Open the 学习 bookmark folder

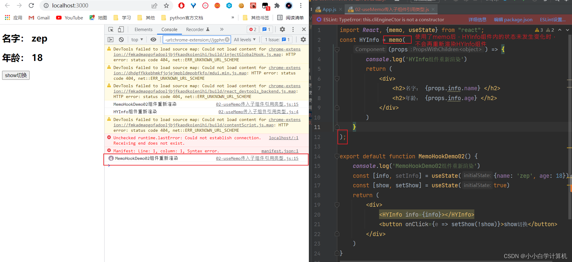tap(122, 18)
